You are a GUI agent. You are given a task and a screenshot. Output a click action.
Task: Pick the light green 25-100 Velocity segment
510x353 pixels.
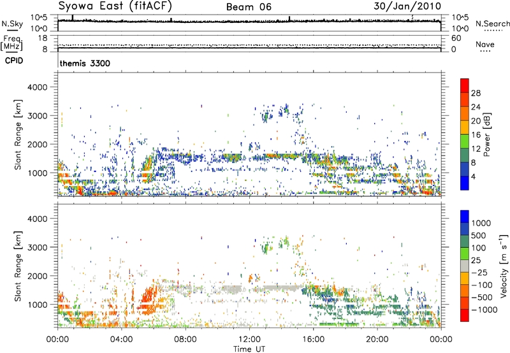pyautogui.click(x=465, y=254)
